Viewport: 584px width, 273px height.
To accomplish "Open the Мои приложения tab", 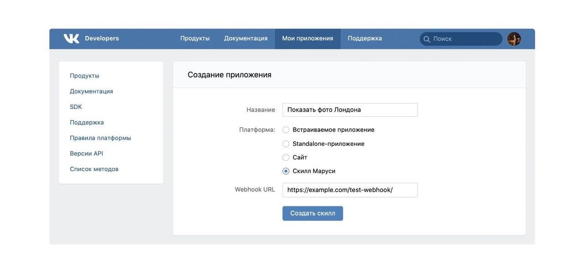I will point(308,39).
